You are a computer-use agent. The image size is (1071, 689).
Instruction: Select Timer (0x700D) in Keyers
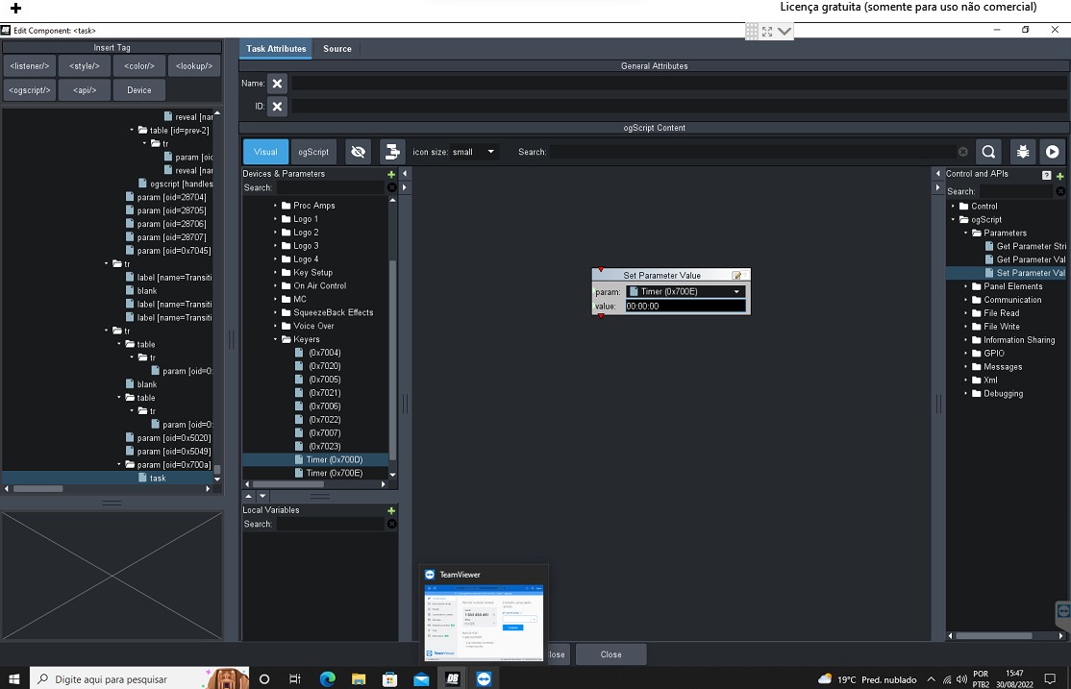tap(334, 459)
